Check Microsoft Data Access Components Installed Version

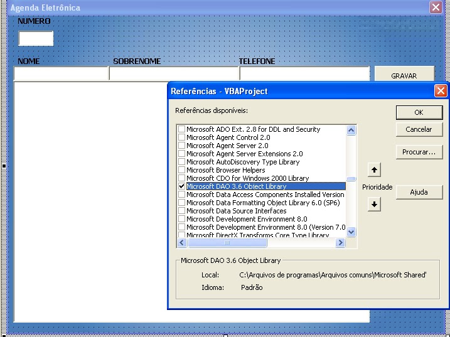(x=181, y=195)
